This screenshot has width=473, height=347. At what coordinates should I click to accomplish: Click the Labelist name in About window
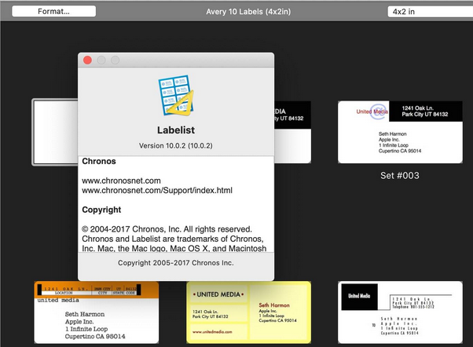(176, 130)
